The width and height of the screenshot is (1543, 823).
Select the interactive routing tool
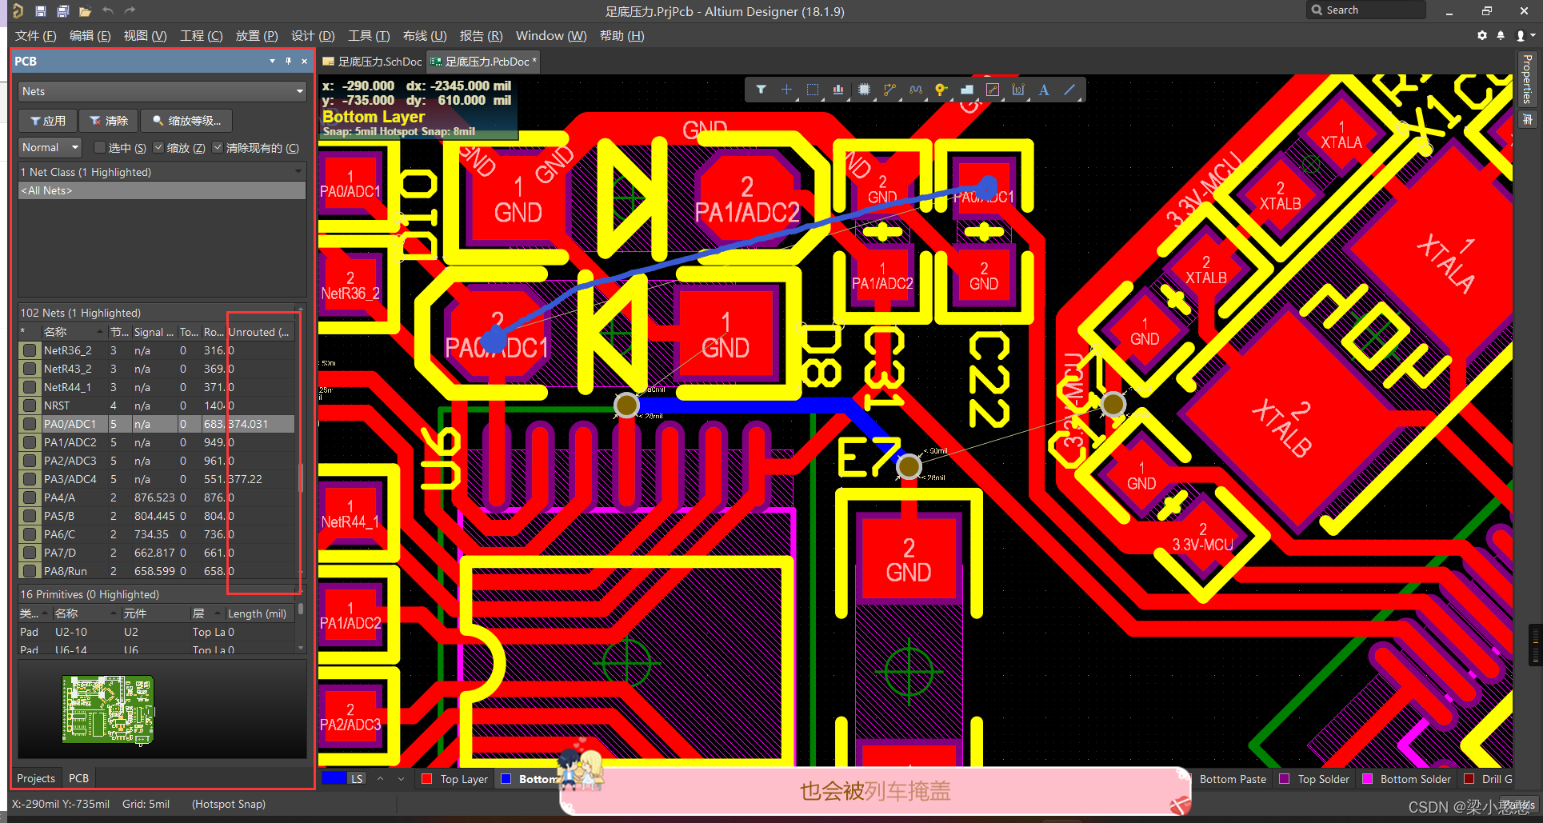(889, 90)
